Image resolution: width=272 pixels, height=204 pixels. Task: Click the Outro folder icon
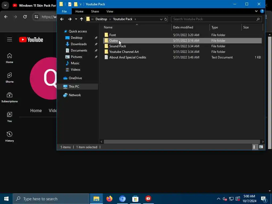[106, 41]
